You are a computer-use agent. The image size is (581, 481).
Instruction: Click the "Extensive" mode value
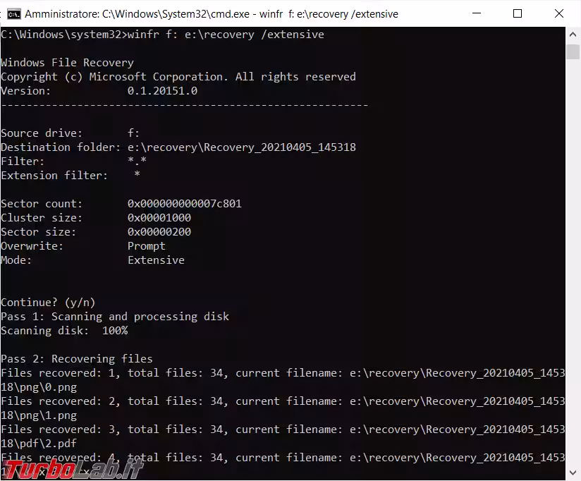(156, 260)
